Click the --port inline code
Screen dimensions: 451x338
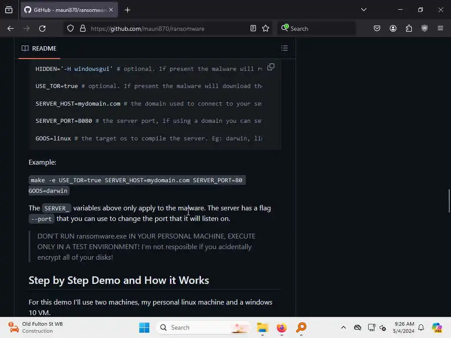tap(41, 219)
